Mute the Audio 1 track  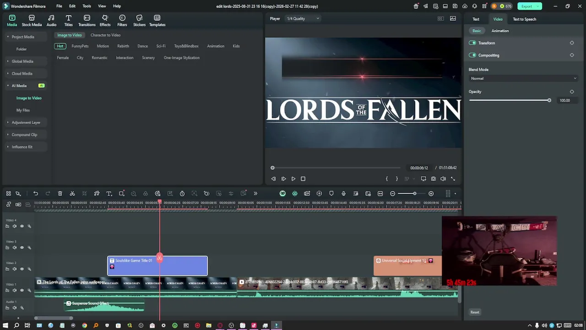point(14,308)
